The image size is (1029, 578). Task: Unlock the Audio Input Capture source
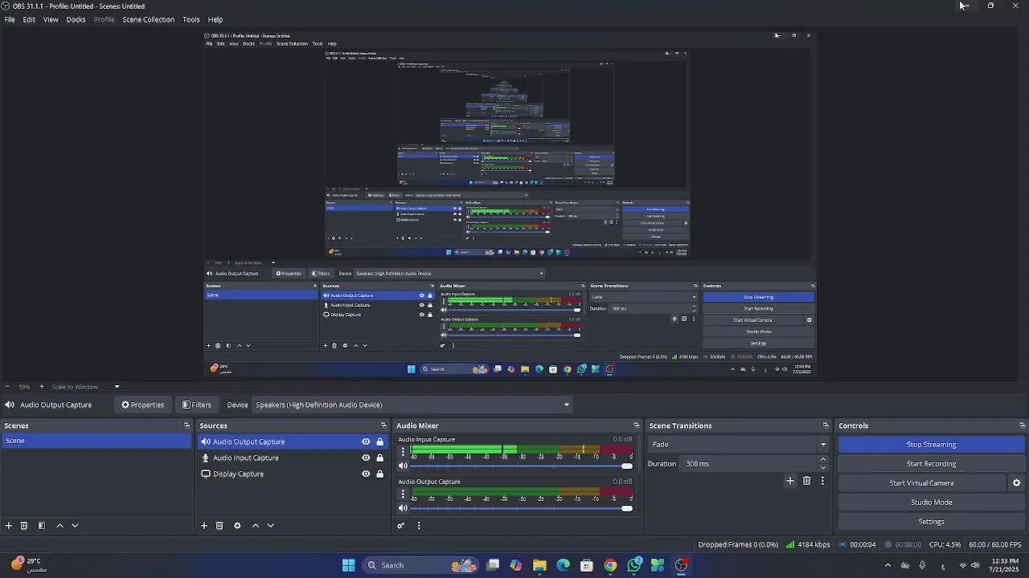click(380, 458)
